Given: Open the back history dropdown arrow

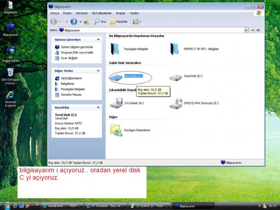Looking at the screenshot, I should pos(67,22).
